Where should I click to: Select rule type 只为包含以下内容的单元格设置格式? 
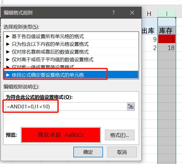[71, 44]
